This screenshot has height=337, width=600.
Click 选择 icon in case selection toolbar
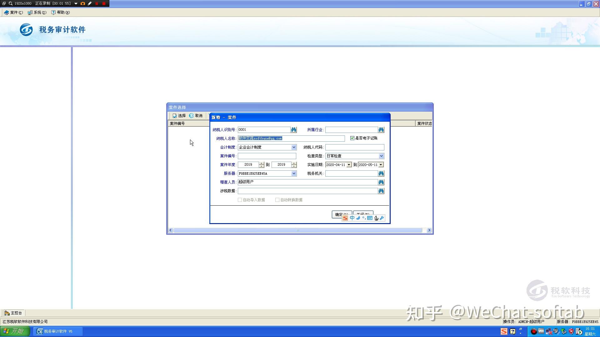175,116
